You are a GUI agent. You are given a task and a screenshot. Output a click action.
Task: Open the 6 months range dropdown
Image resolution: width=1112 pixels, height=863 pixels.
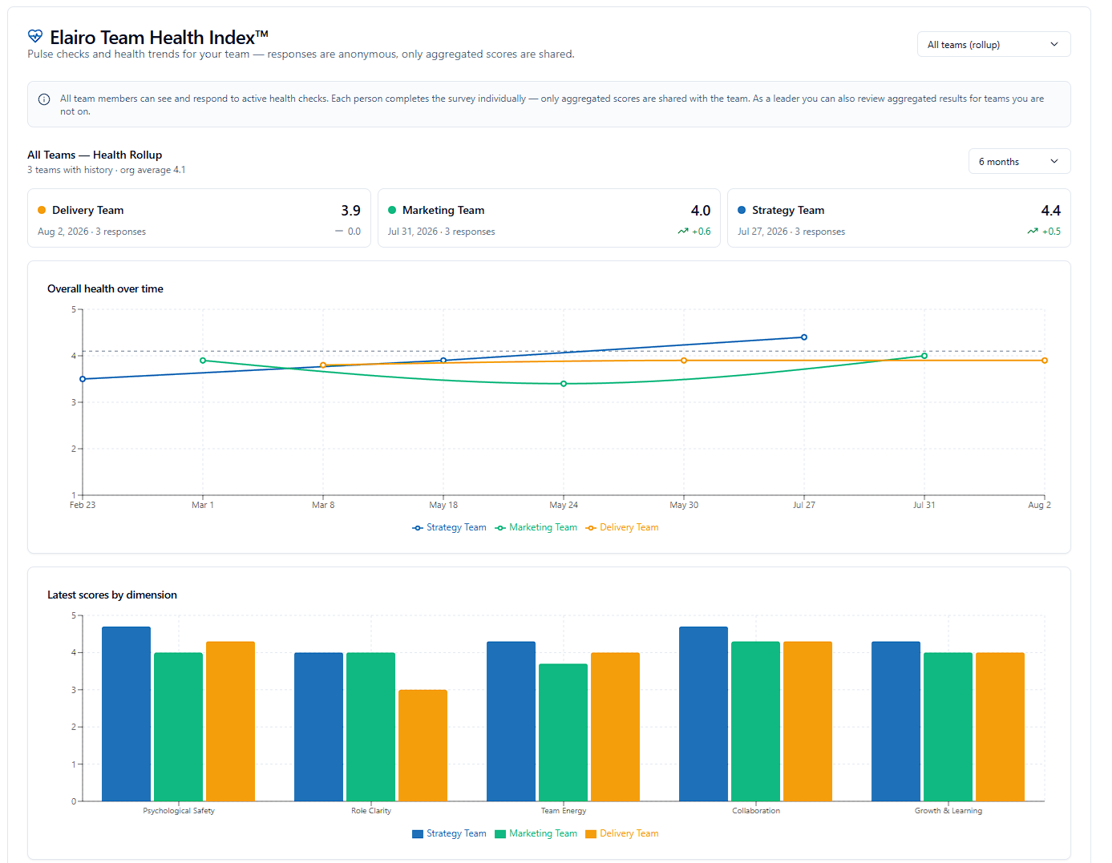[x=1019, y=161]
